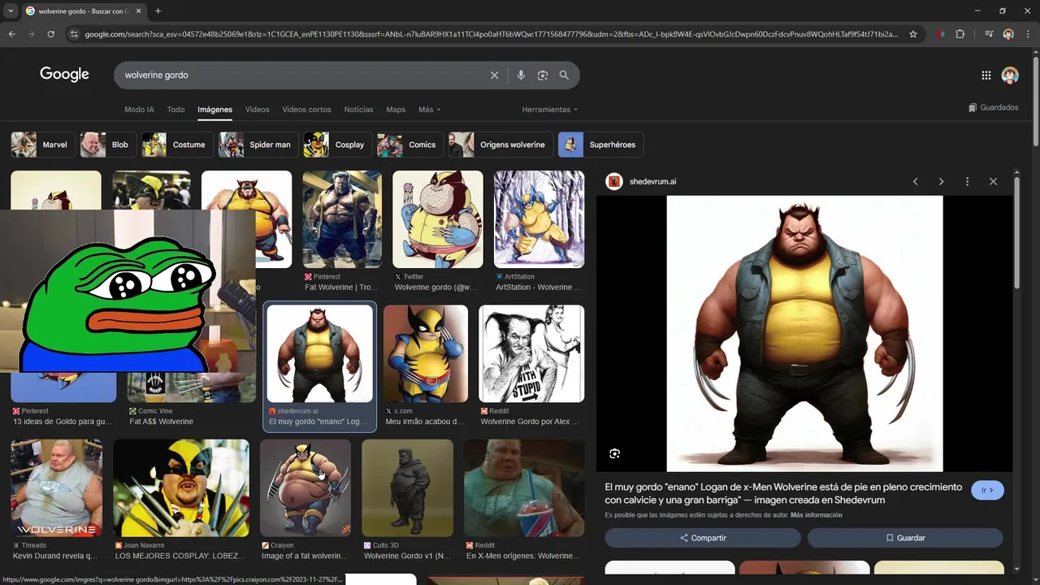
Task: Select the Imágenes tab
Action: (x=214, y=110)
